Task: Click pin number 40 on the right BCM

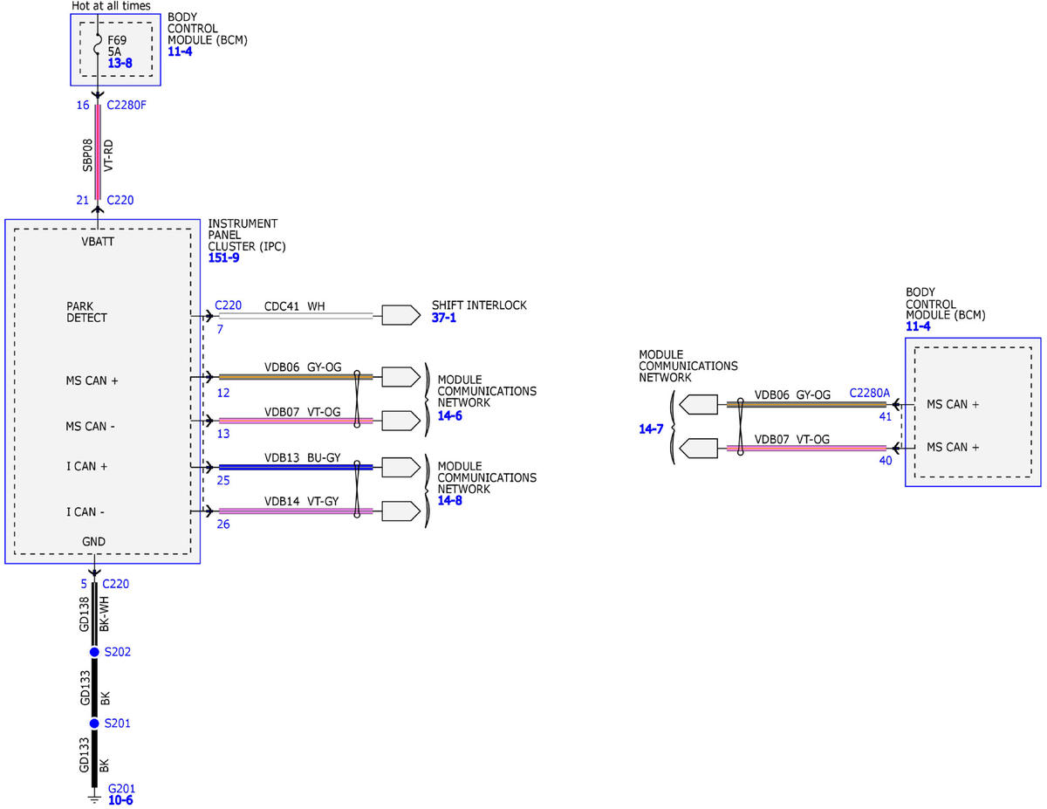Action: click(x=886, y=461)
